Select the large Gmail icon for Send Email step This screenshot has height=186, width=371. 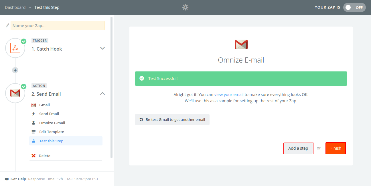click(15, 93)
